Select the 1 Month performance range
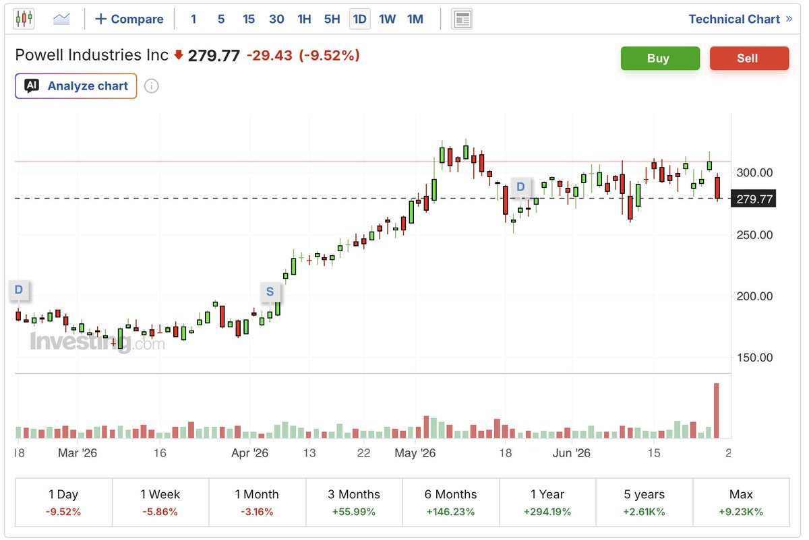The image size is (809, 540). (257, 503)
